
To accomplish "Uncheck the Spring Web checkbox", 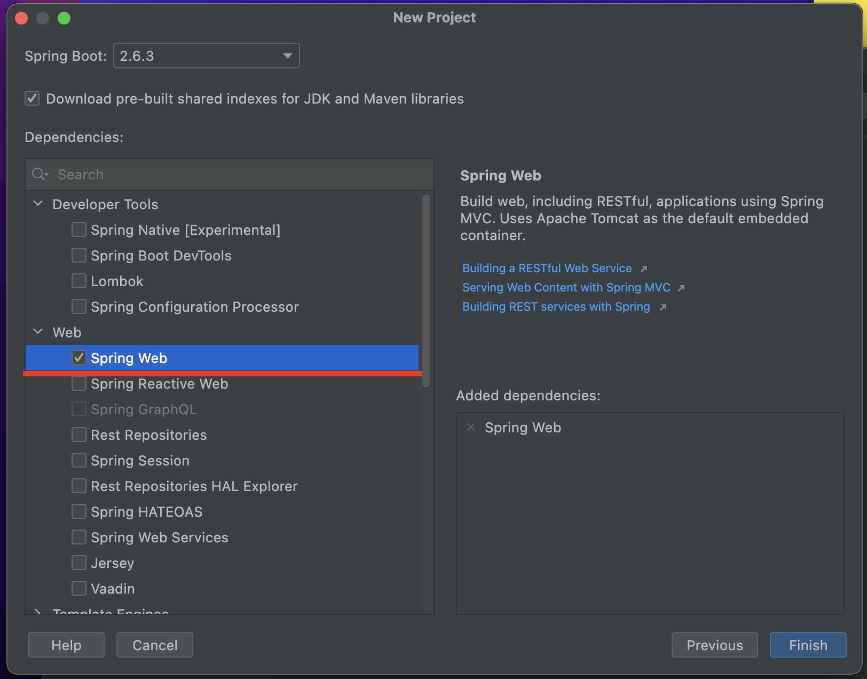I will click(x=79, y=358).
